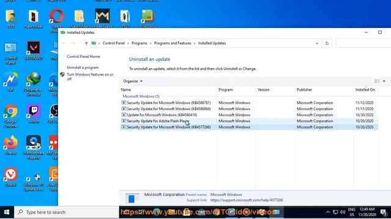
Task: Open the support.microsoft.com help link
Action: 247,200
